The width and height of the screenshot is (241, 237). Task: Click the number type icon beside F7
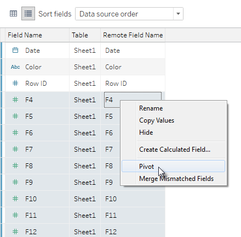tap(15, 149)
